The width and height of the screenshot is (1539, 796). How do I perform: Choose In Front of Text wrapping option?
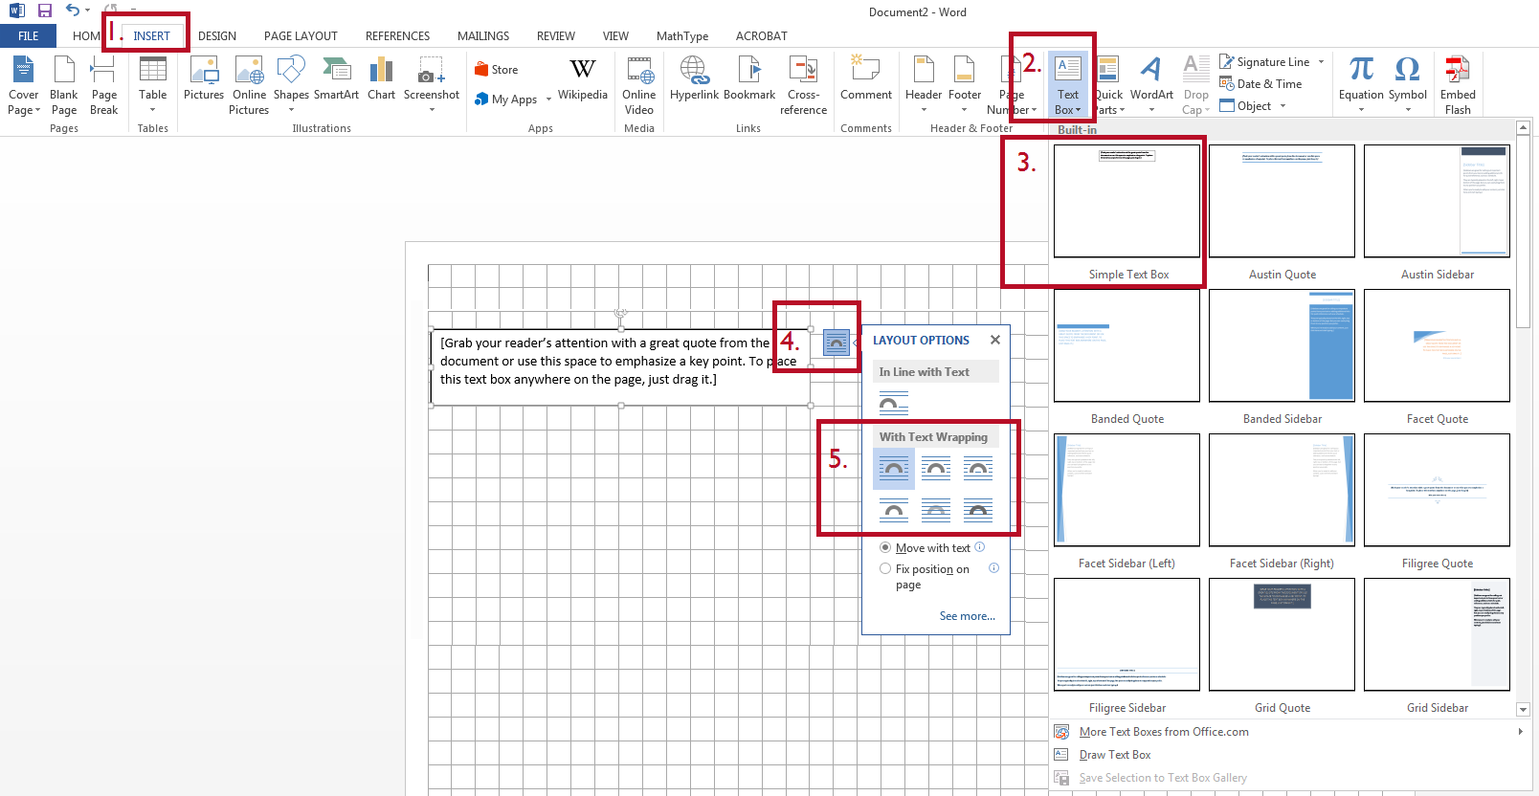pyautogui.click(x=978, y=511)
